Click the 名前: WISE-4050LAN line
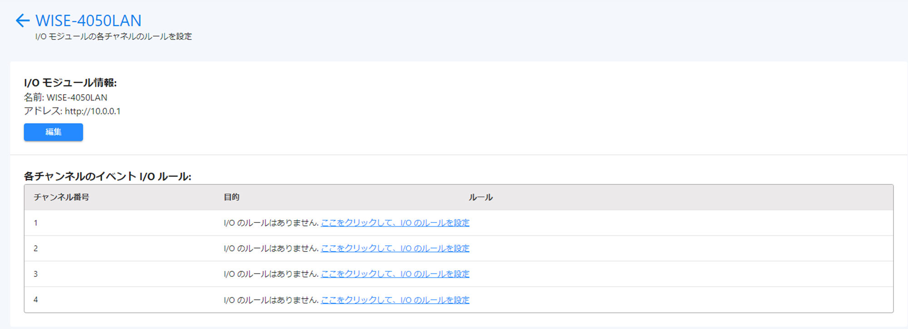 [66, 97]
